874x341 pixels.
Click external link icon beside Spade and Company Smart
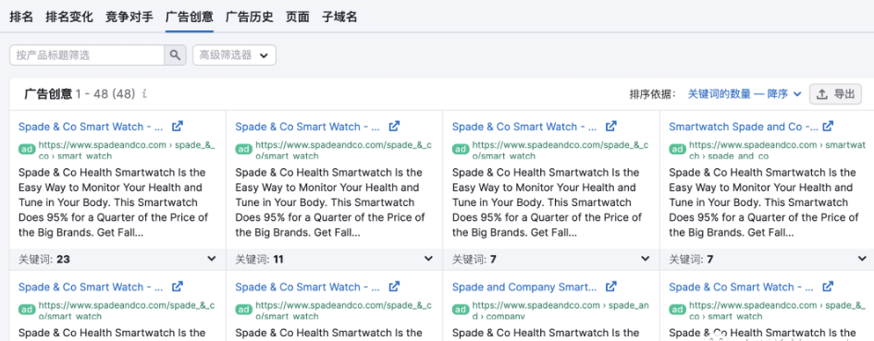click(611, 286)
